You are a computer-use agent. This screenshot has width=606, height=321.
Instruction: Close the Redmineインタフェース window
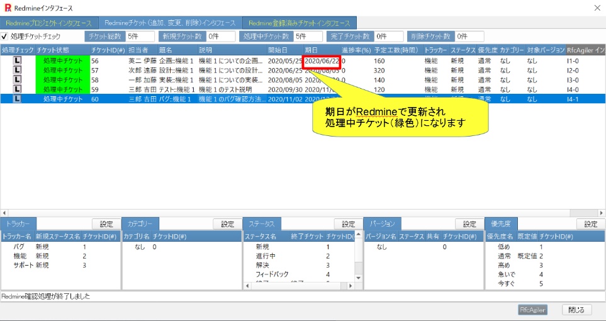(597, 8)
